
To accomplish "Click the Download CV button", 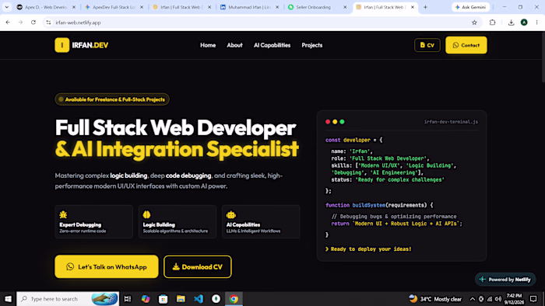I will click(198, 266).
